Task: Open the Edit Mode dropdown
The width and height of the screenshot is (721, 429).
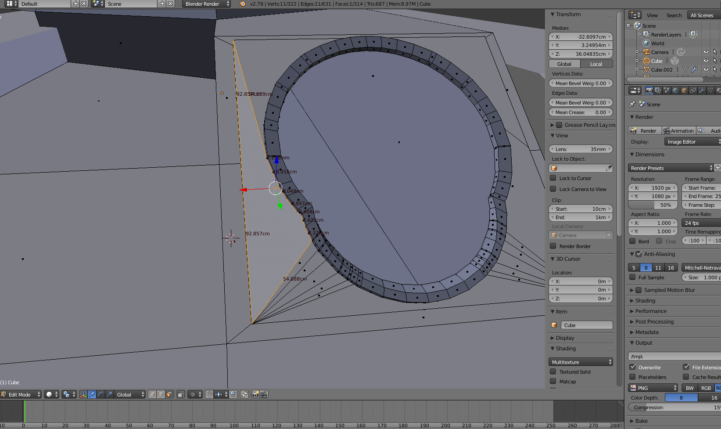Action: click(x=21, y=394)
